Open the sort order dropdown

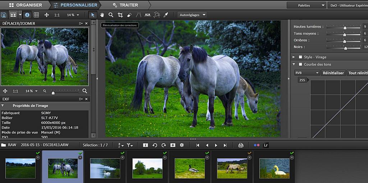pos(121,145)
